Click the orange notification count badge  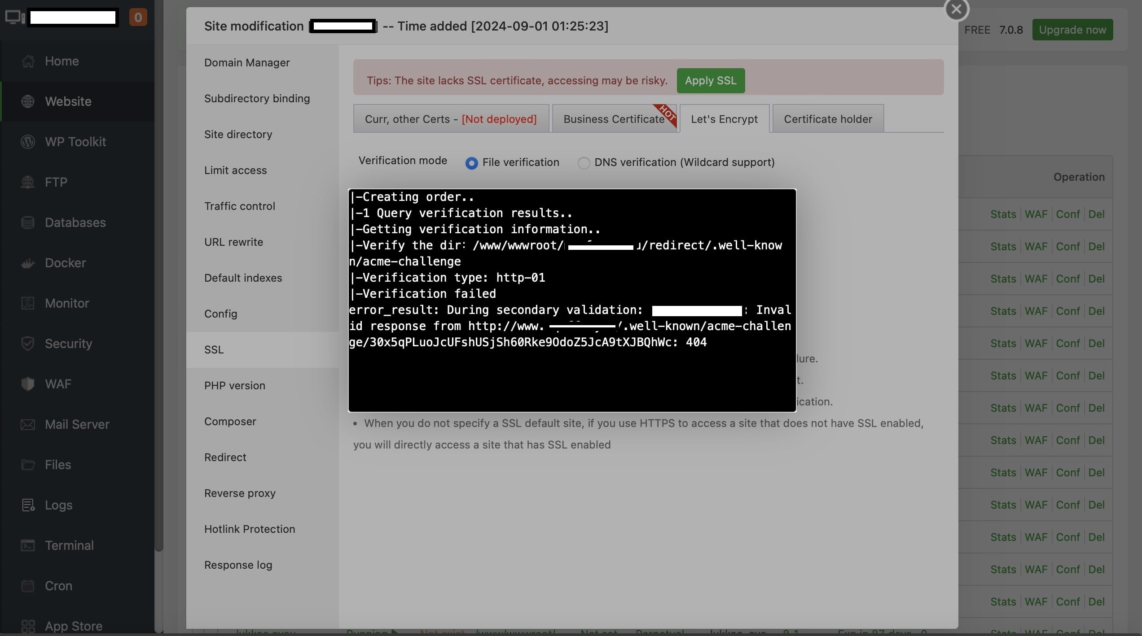tap(138, 17)
